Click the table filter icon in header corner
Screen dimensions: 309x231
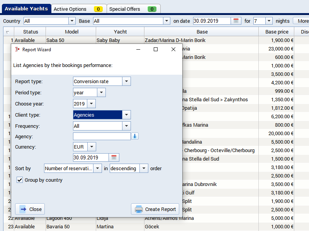[7, 32]
